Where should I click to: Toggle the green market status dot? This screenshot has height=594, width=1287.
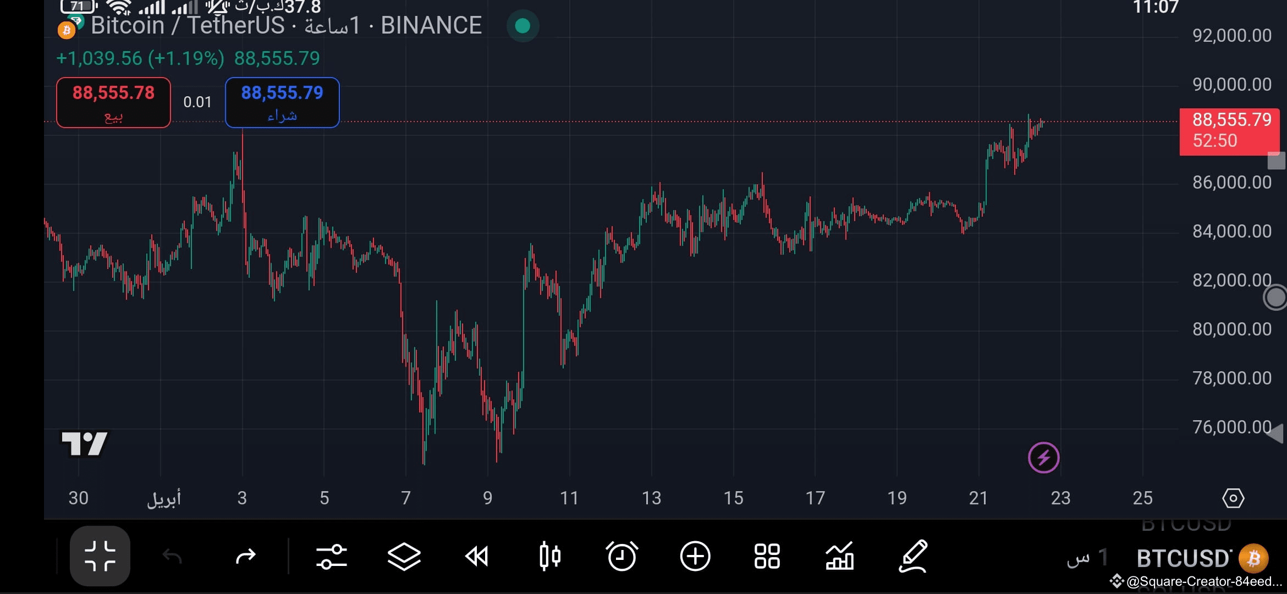pyautogui.click(x=522, y=26)
